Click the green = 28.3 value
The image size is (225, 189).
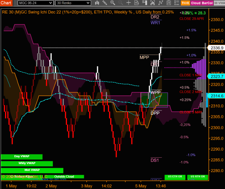[200, 13]
